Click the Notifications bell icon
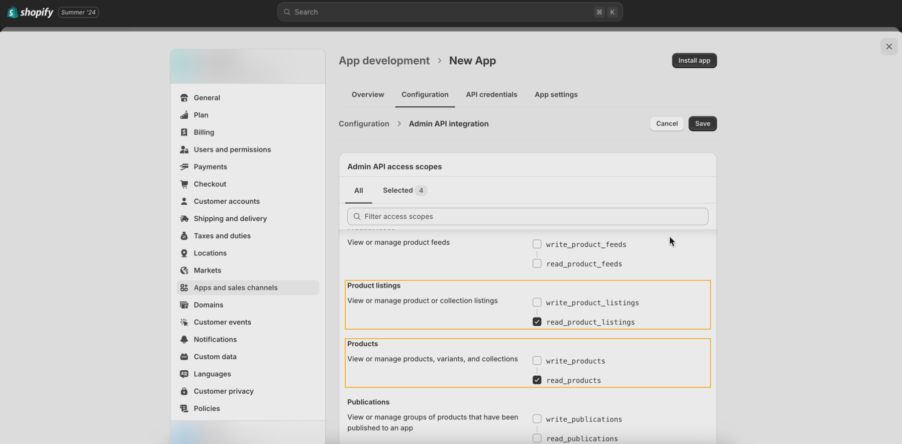Viewport: 902px width, 444px height. [184, 340]
